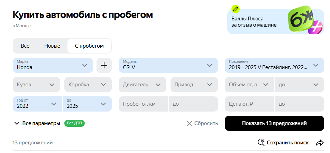Open the Марка Honda dropdown
Viewport: 330px width, 153px height.
click(x=53, y=65)
